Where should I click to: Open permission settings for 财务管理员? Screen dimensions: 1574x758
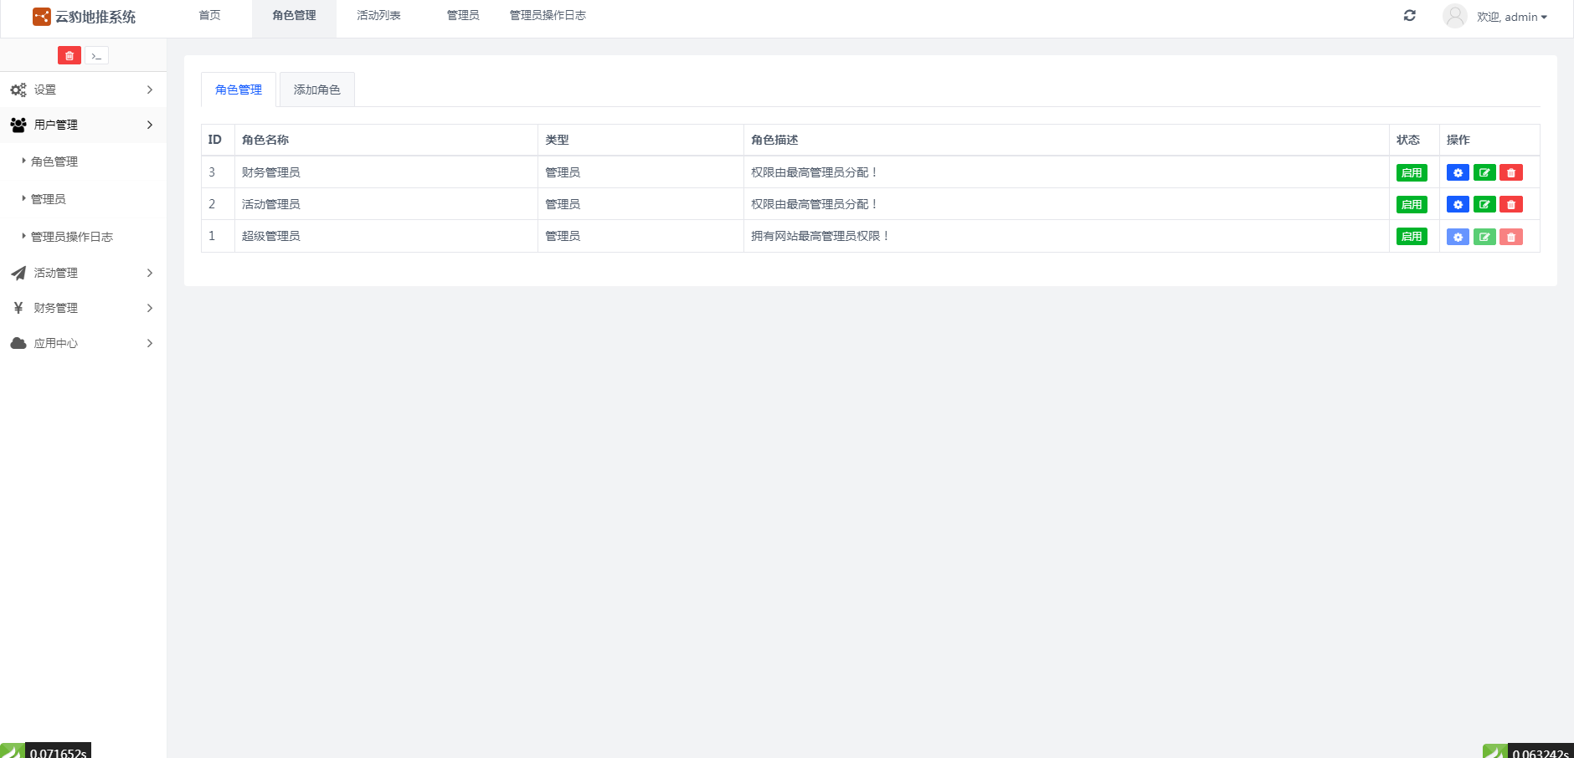(x=1458, y=173)
